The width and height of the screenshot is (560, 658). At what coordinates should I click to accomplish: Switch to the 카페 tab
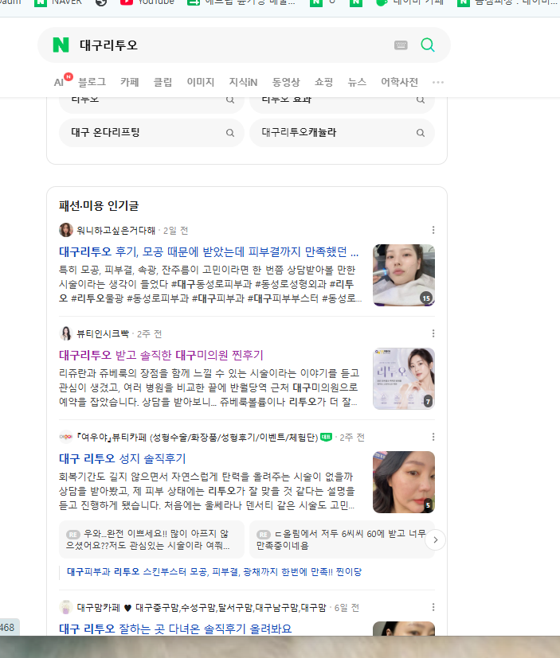(129, 82)
